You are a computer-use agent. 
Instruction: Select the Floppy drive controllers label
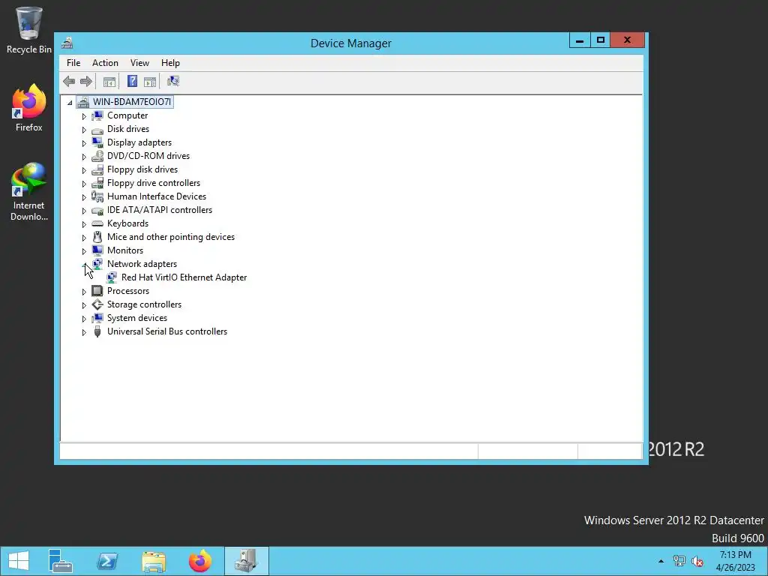154,183
